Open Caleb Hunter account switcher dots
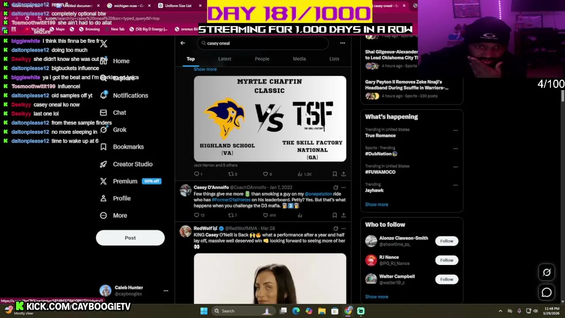The height and width of the screenshot is (318, 565). coord(166,291)
